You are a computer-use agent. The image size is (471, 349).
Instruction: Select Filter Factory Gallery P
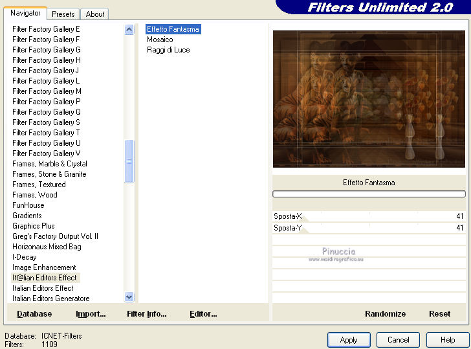47,102
